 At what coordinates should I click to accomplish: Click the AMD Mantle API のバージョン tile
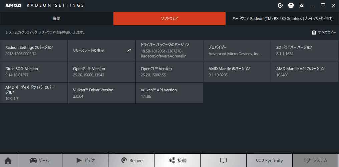[305, 72]
